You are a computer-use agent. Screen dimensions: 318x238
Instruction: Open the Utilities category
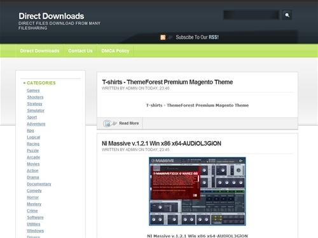(34, 224)
